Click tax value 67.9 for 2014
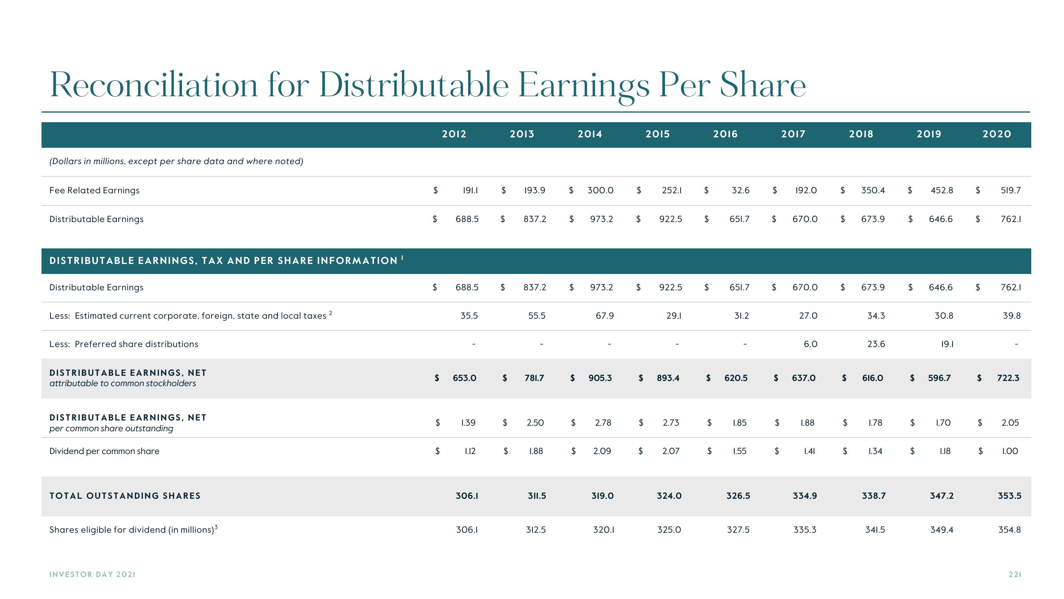Viewport: 1064px width, 599px height. pyautogui.click(x=605, y=316)
